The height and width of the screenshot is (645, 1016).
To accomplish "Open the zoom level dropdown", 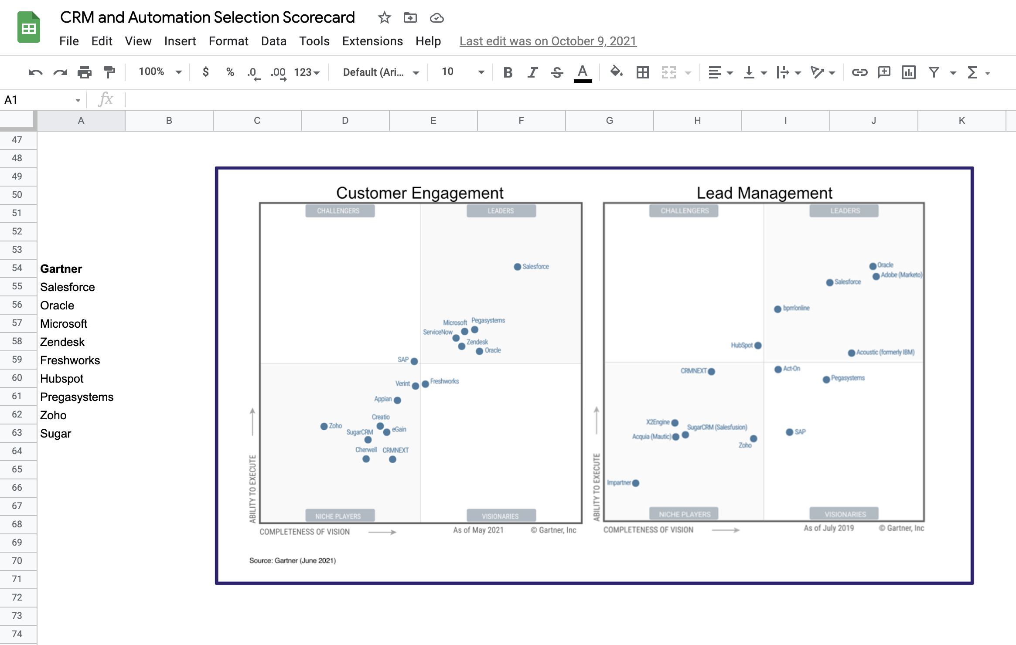I will click(160, 72).
